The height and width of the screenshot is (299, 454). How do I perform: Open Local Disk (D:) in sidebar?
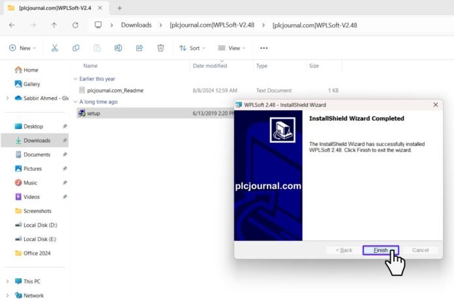pos(40,225)
